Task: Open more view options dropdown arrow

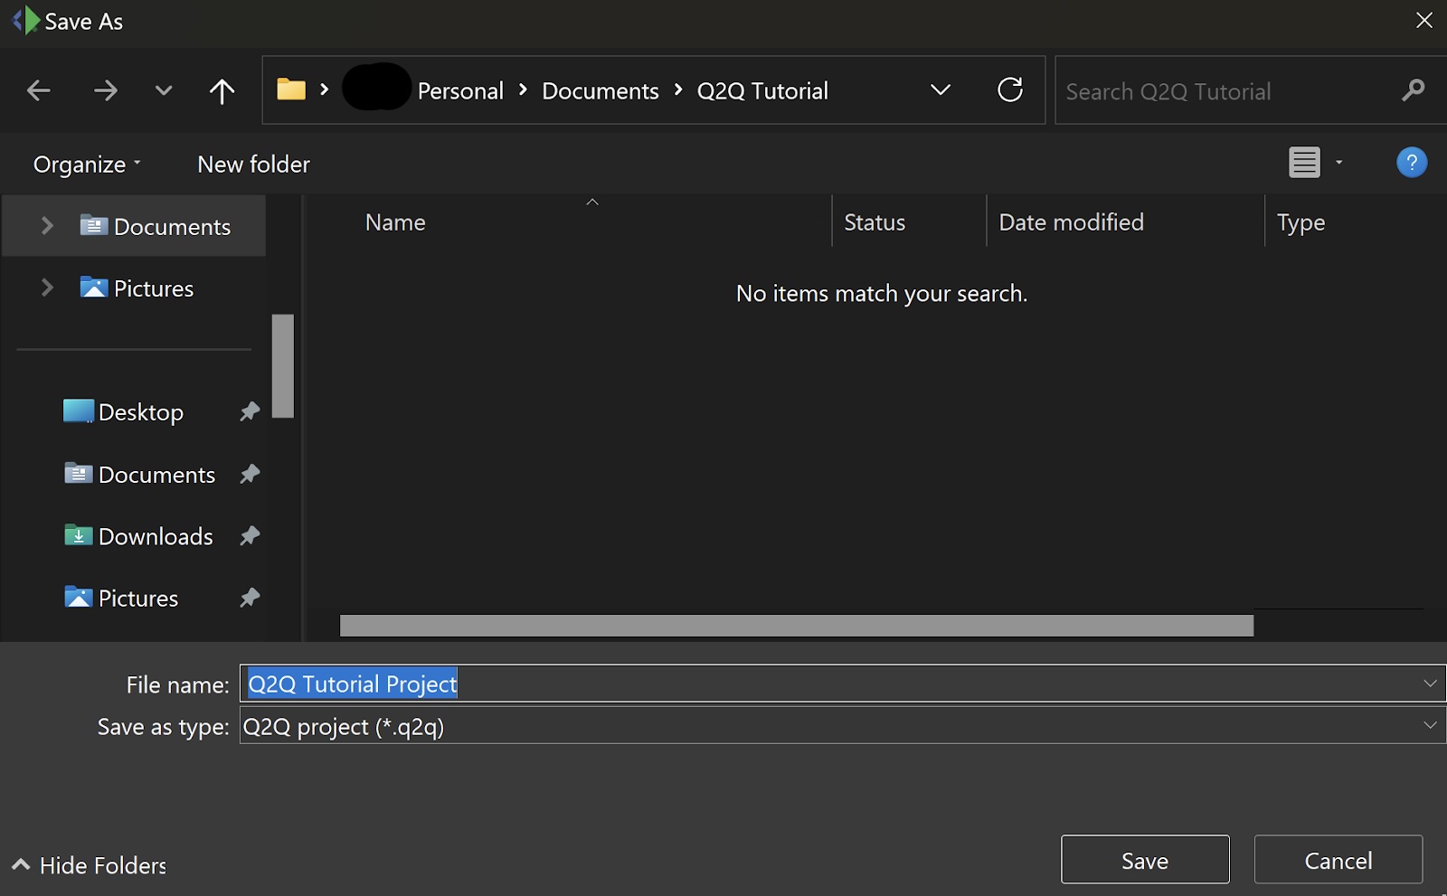Action: point(1339,163)
